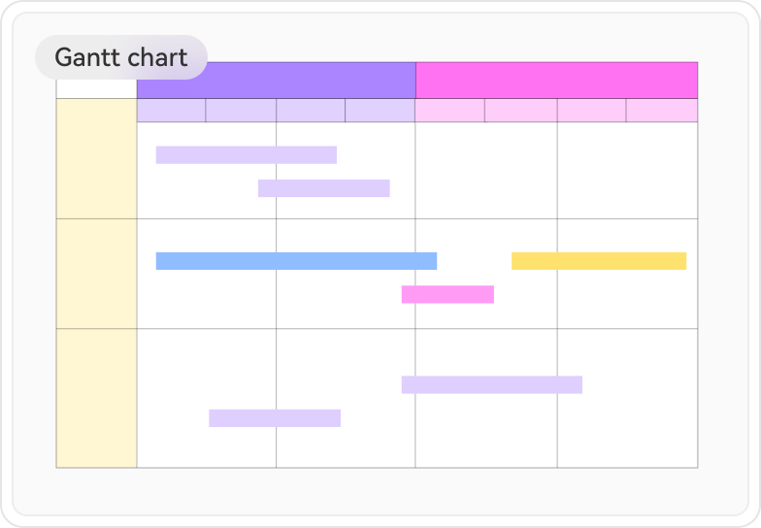Click the fourth light purple sub-header cell
The height and width of the screenshot is (528, 761).
pyautogui.click(x=380, y=111)
